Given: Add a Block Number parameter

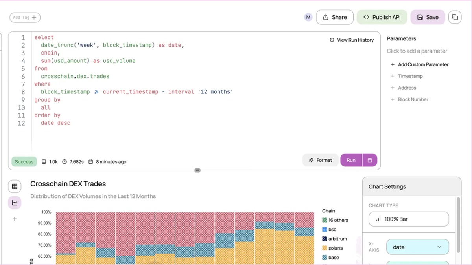Looking at the screenshot, I should (x=409, y=99).
